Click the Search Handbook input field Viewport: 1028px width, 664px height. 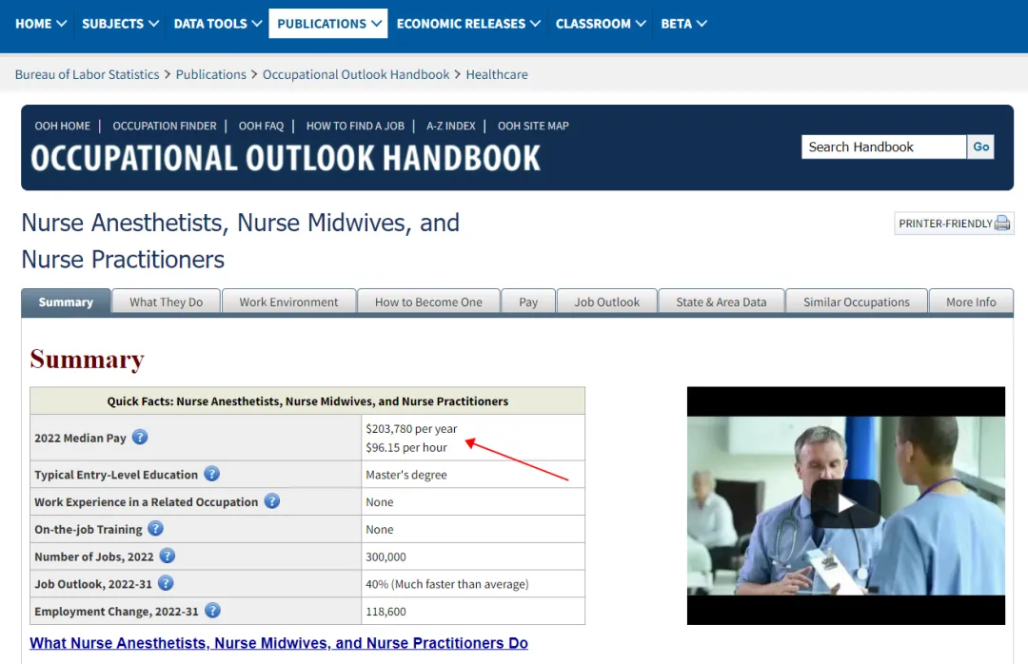click(x=883, y=146)
